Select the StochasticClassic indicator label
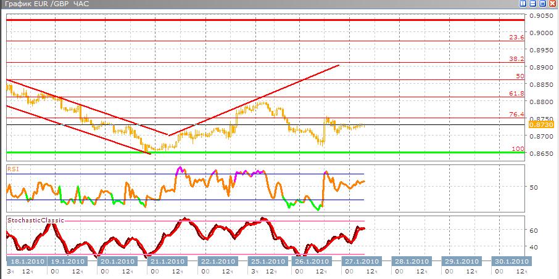 point(36,220)
